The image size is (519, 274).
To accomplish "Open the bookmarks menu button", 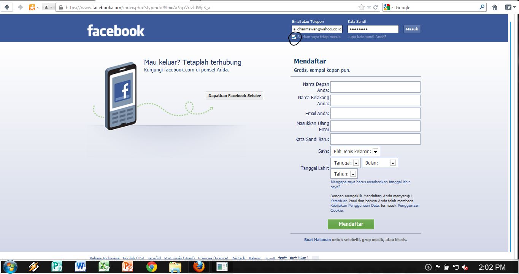I will pos(510,7).
